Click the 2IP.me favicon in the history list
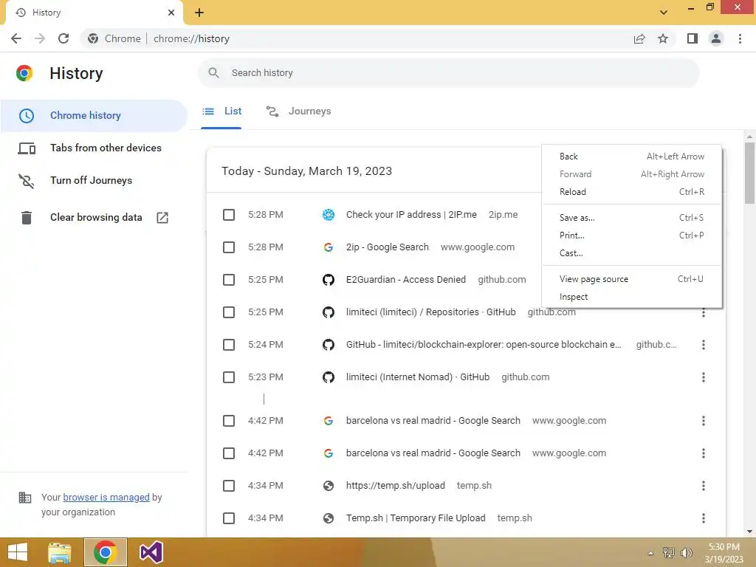 [329, 215]
